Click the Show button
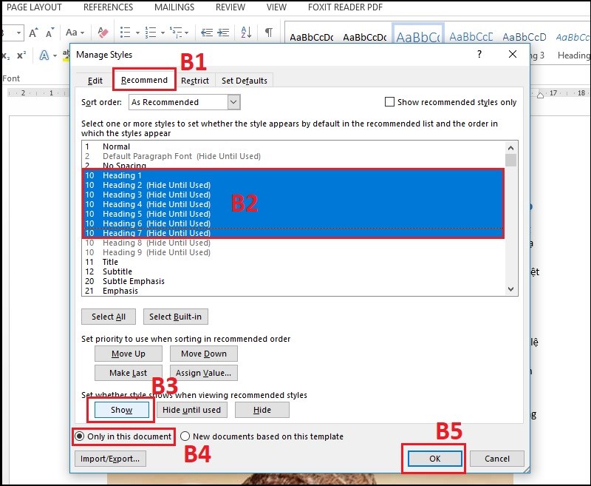The image size is (591, 486). tap(121, 410)
